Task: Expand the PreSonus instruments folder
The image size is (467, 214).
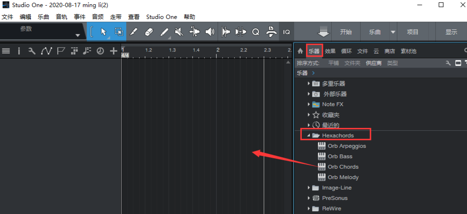Action: pos(309,198)
